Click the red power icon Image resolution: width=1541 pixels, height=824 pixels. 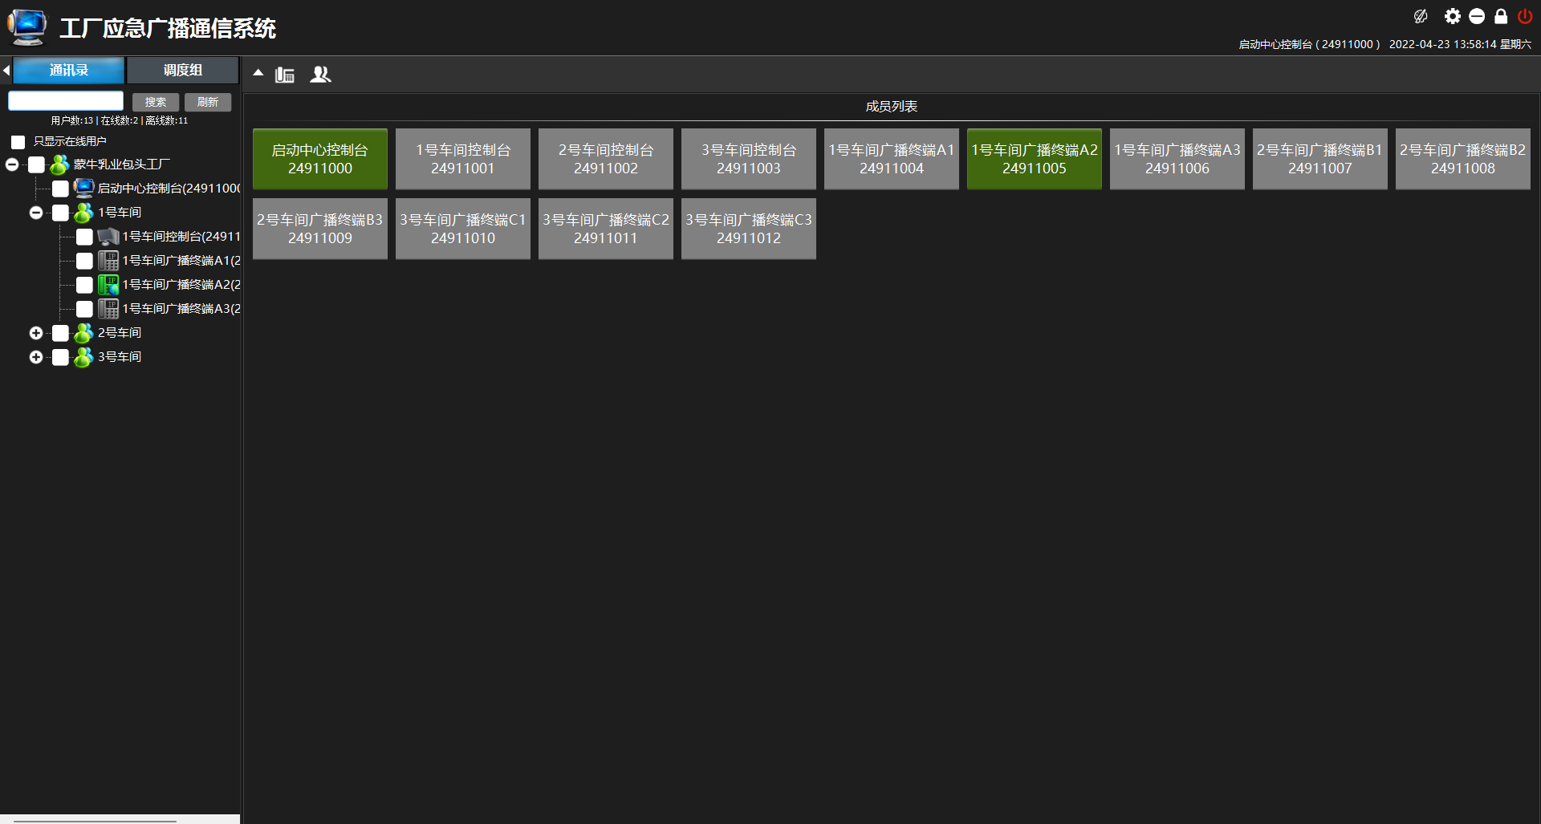pyautogui.click(x=1525, y=16)
